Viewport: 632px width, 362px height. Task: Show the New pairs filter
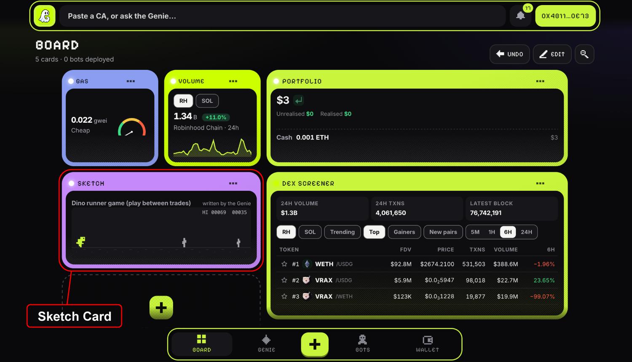(443, 232)
